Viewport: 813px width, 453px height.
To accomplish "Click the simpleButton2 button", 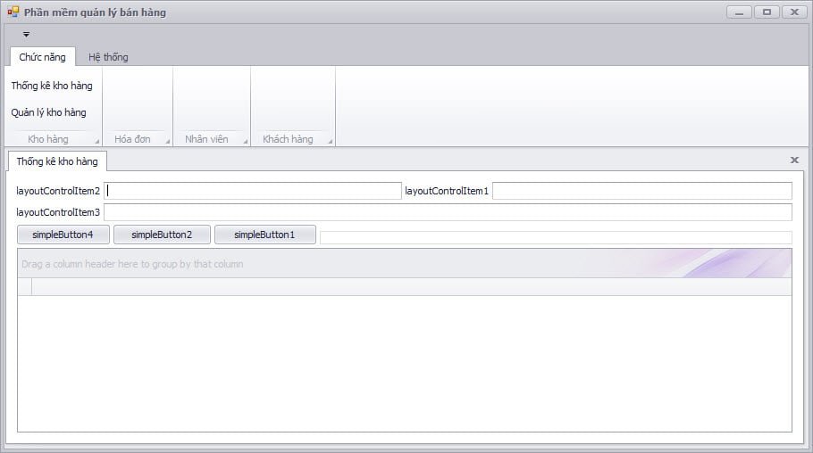I will [162, 235].
